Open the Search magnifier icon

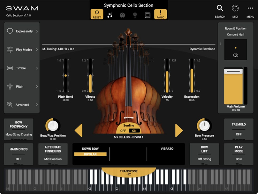(220, 8)
